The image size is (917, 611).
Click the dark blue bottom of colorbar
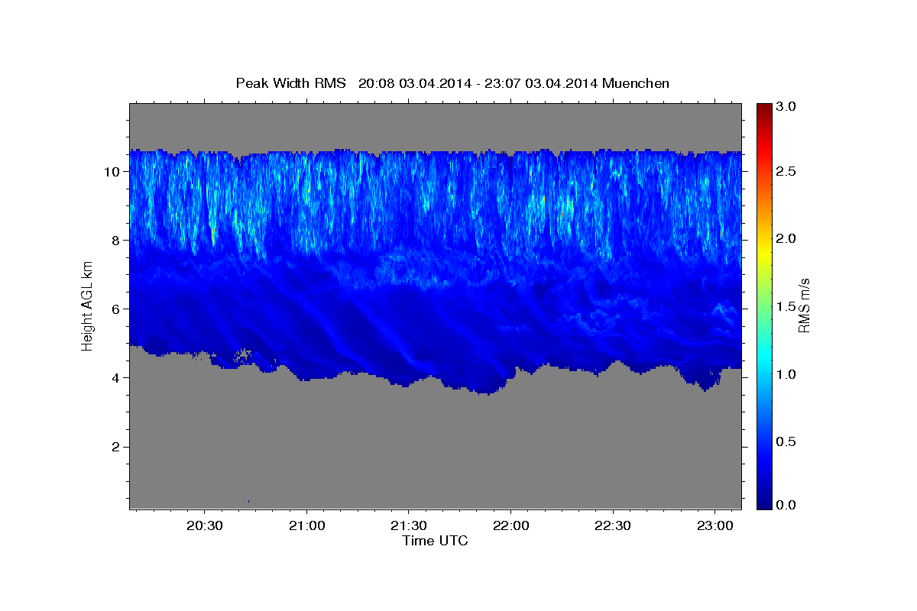coord(764,503)
